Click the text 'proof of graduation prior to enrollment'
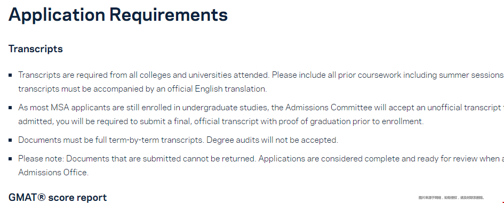This screenshot has height=203, width=504. [351, 121]
